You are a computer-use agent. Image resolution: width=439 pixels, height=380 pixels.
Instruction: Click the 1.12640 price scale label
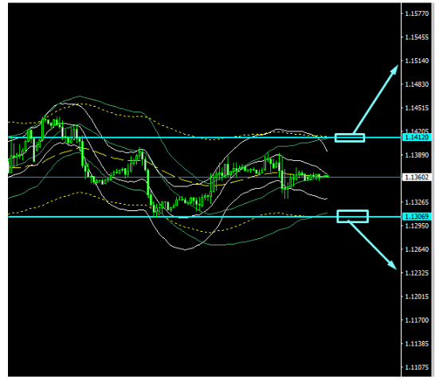coord(417,249)
